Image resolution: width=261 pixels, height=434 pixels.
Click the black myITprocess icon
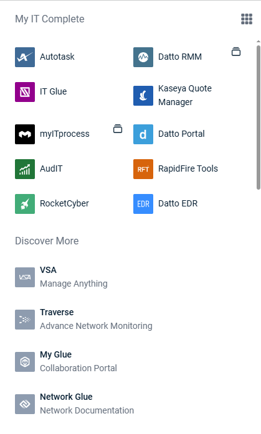point(25,134)
